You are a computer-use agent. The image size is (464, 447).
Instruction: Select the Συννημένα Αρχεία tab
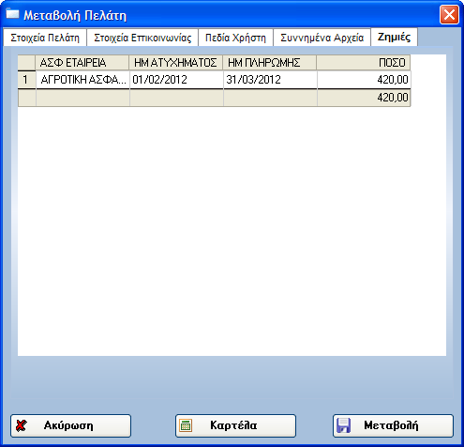(322, 38)
